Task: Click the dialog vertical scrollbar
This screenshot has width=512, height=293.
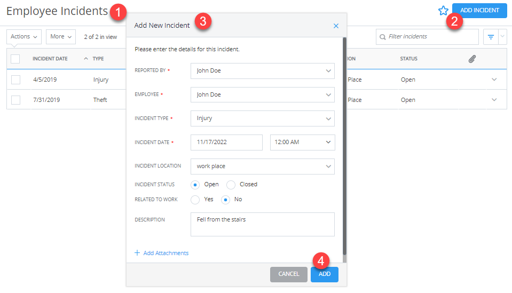Action: tap(344, 146)
